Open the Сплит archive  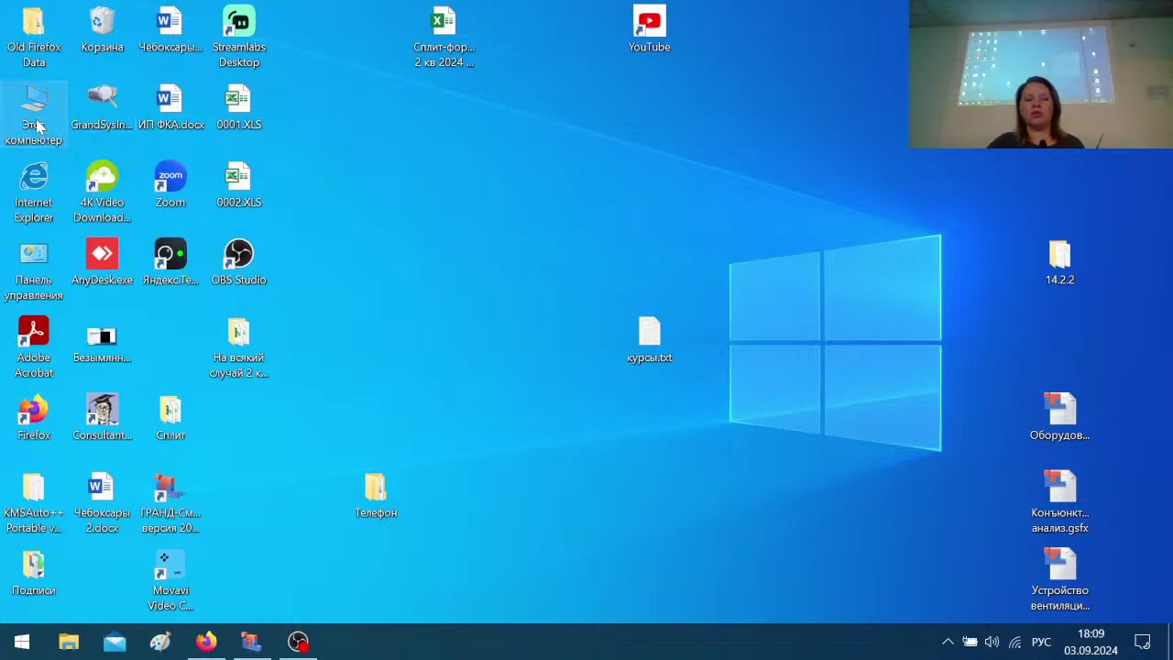point(170,419)
